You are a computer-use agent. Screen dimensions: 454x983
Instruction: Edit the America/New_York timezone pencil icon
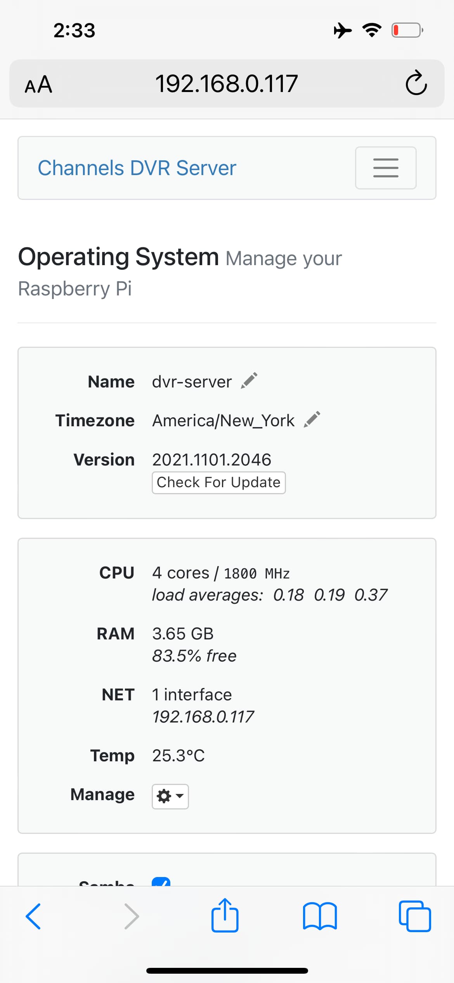click(312, 419)
